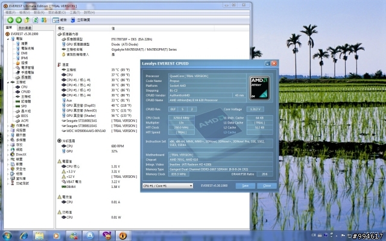The image size is (386, 241).
Task: Select DMI in the tree
Action: tap(24, 53)
